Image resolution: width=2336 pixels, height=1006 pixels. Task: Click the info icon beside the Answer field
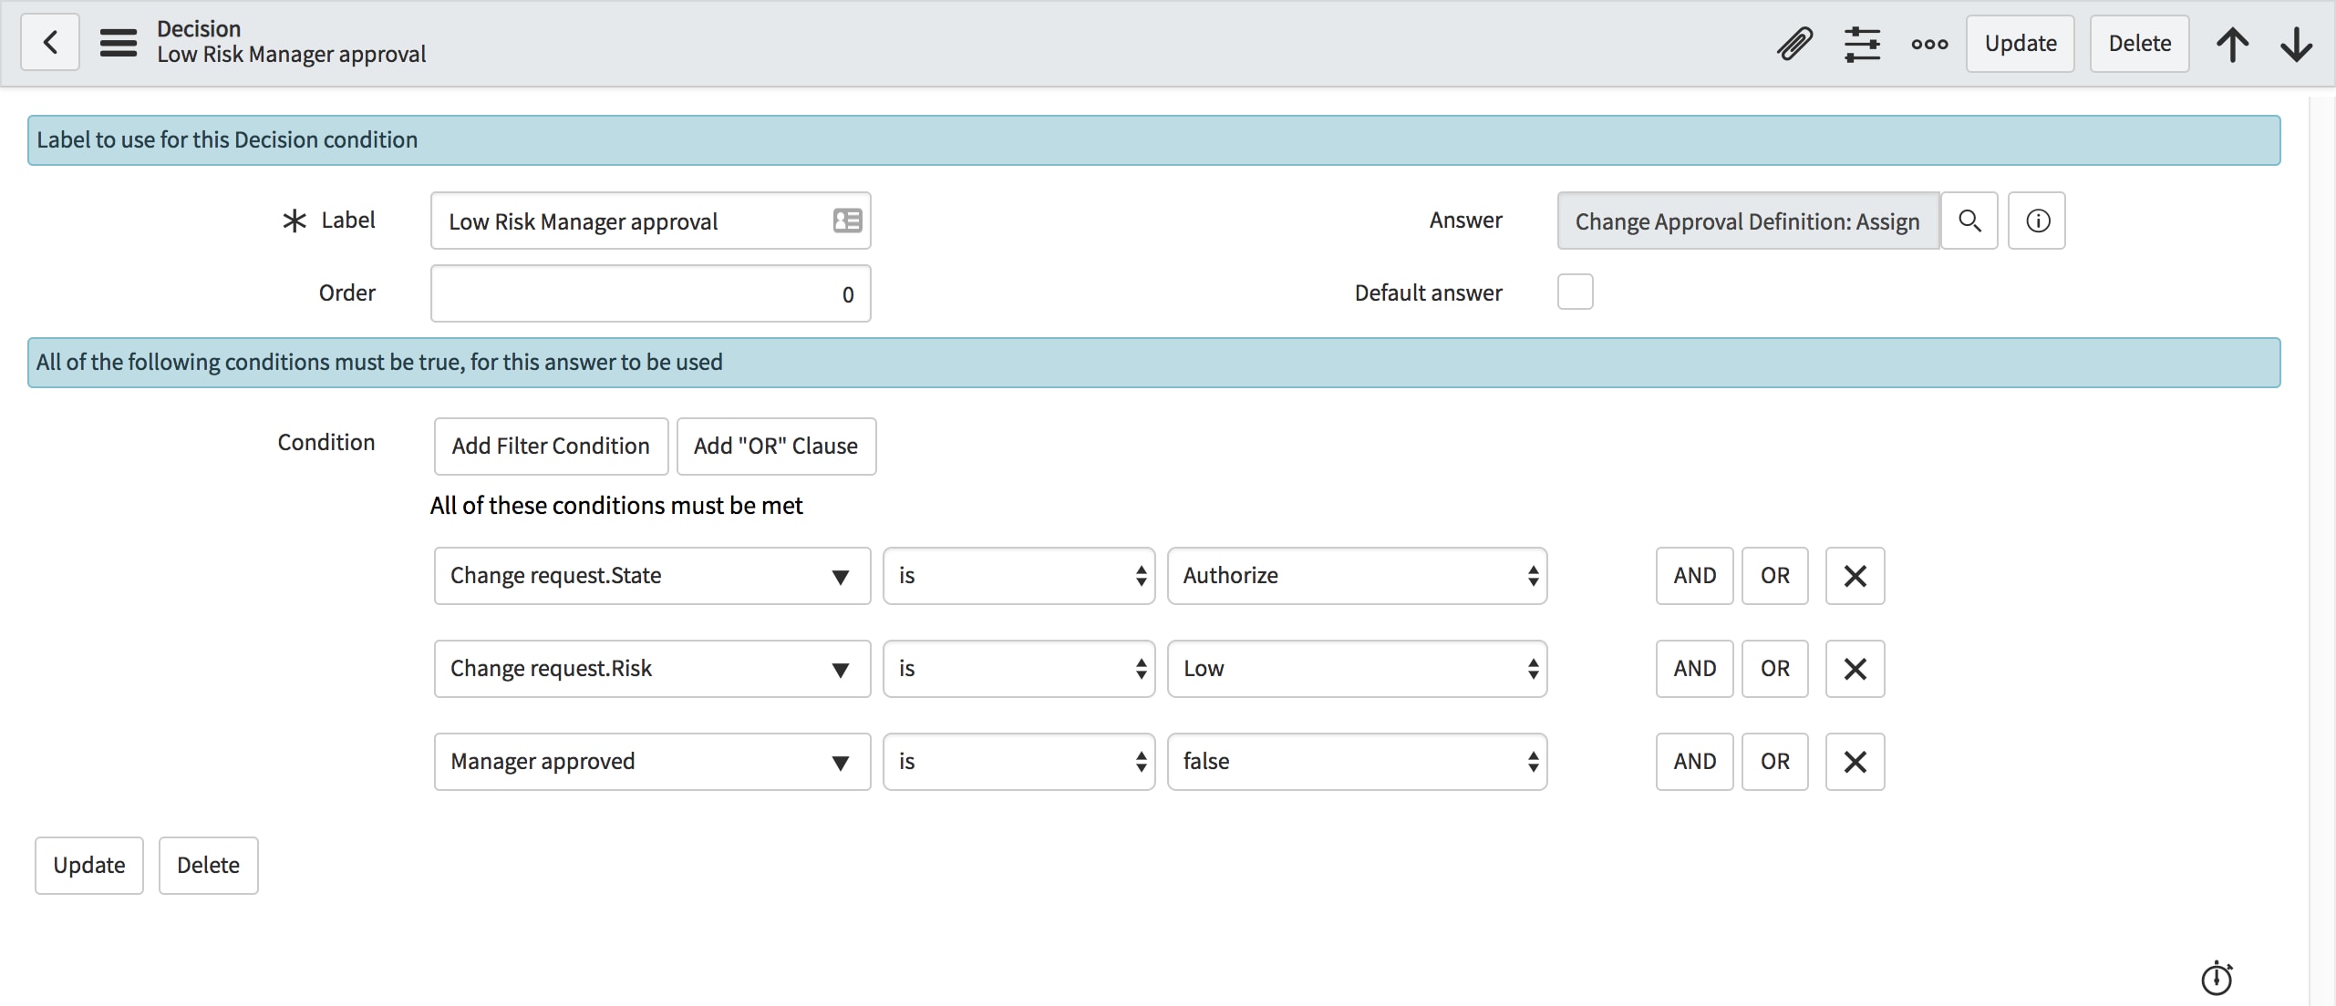[x=2038, y=220]
